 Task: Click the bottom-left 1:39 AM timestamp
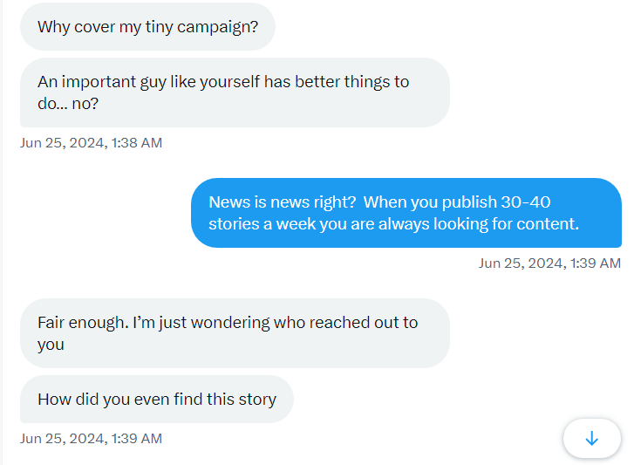(91, 439)
